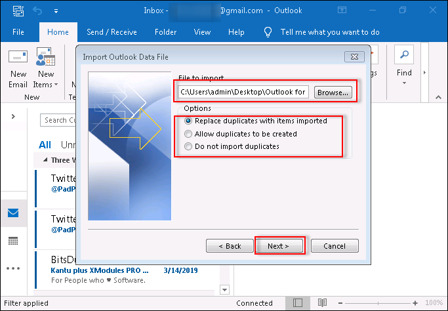Click the 100% zoom level text

434,302
